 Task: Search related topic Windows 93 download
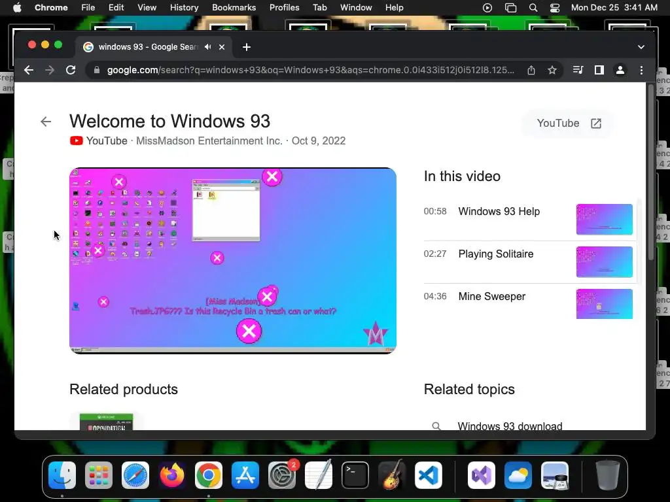pos(510,426)
